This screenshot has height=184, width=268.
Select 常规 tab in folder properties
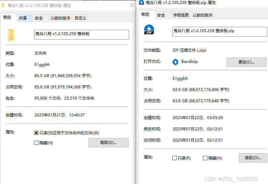pos(9,18)
